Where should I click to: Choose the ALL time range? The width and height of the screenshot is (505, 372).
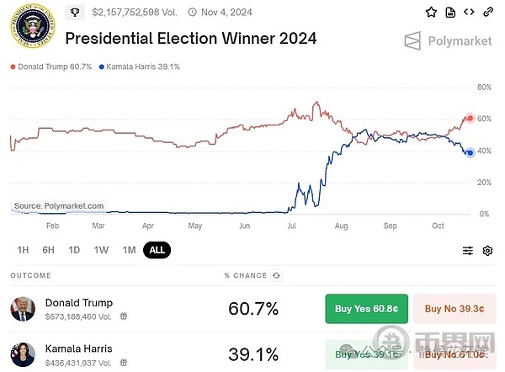pyautogui.click(x=156, y=250)
